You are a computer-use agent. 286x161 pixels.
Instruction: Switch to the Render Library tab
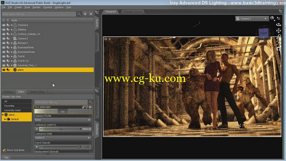pos(133,11)
